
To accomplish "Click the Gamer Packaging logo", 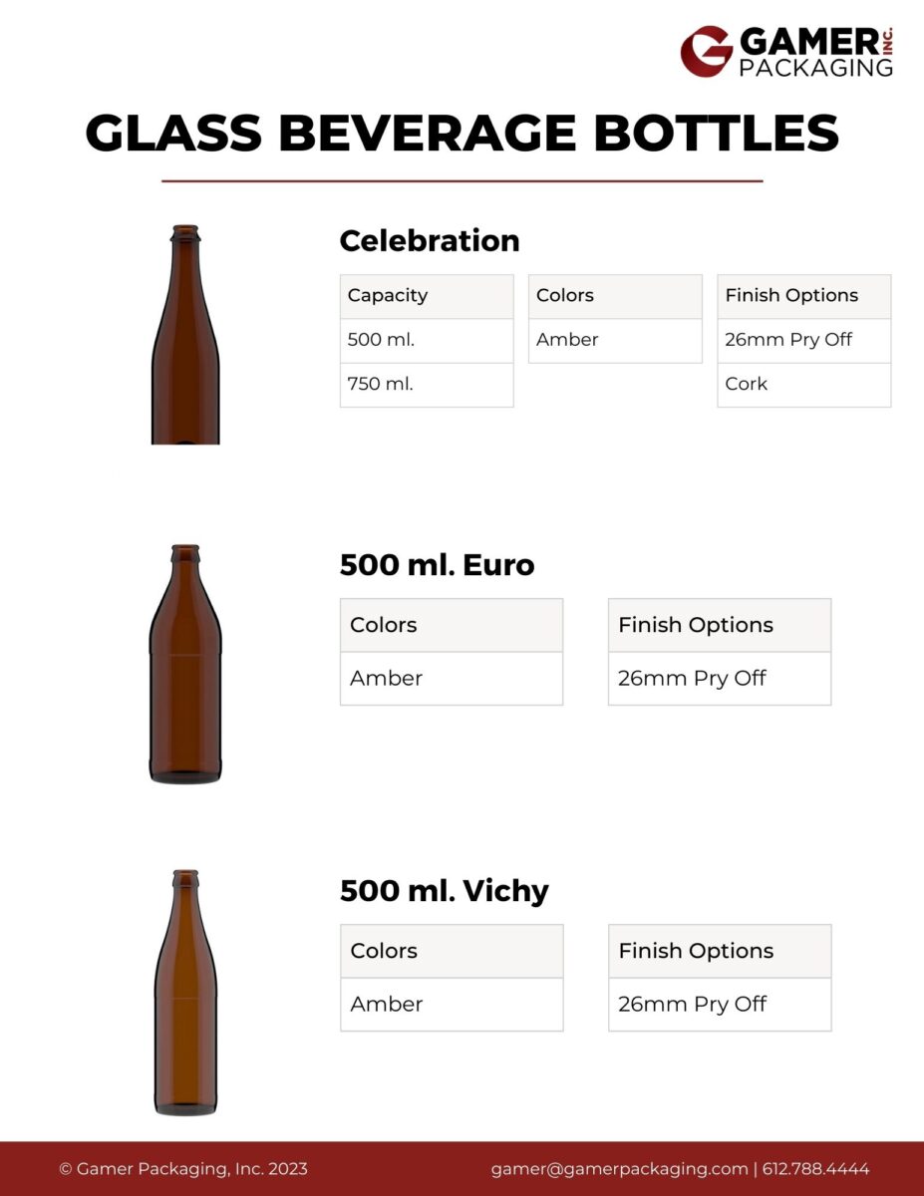I will 786,51.
